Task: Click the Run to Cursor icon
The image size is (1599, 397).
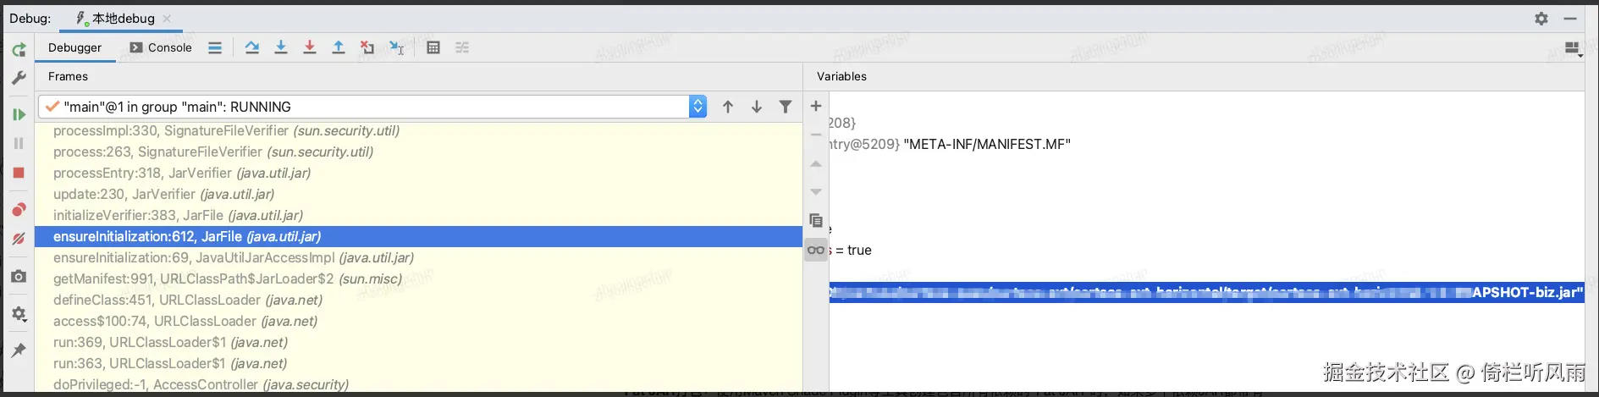Action: [x=396, y=47]
